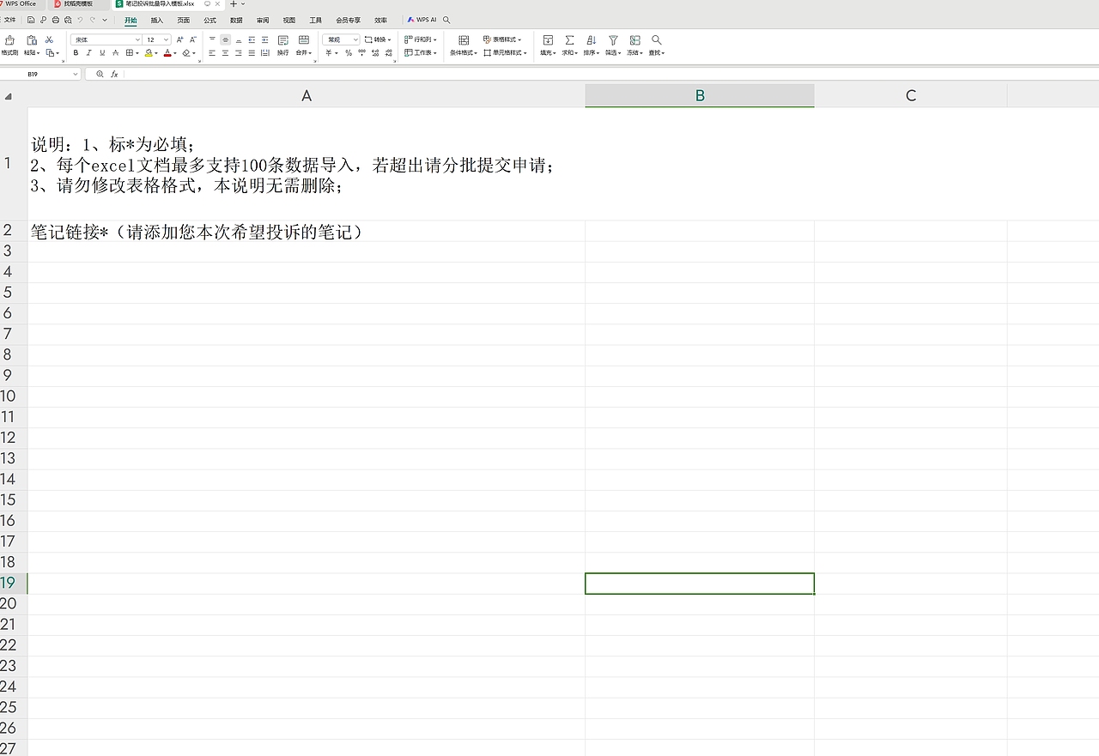Click the Print icon in quick access toolbar
The height and width of the screenshot is (756, 1099).
pos(56,20)
